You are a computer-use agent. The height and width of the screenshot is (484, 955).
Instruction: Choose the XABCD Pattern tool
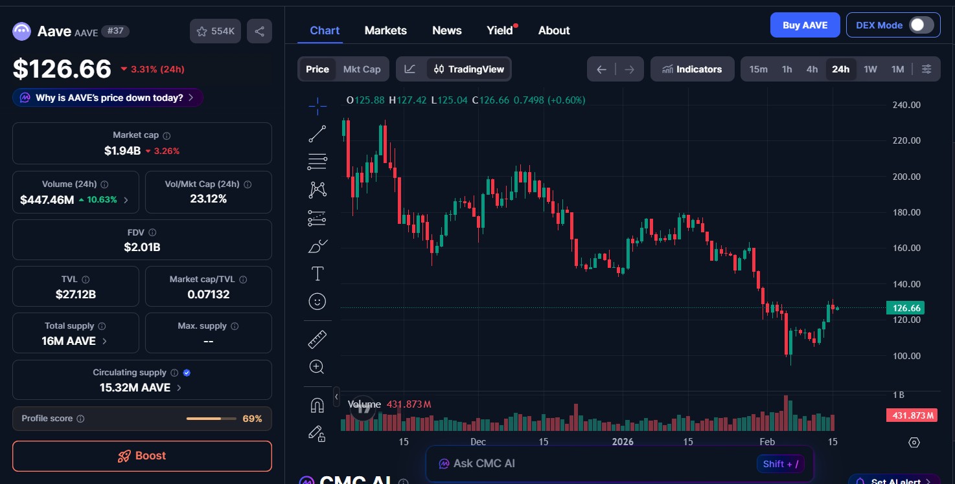(317, 188)
